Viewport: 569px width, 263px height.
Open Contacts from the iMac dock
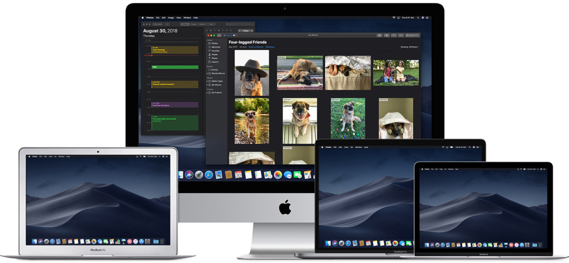(228, 175)
